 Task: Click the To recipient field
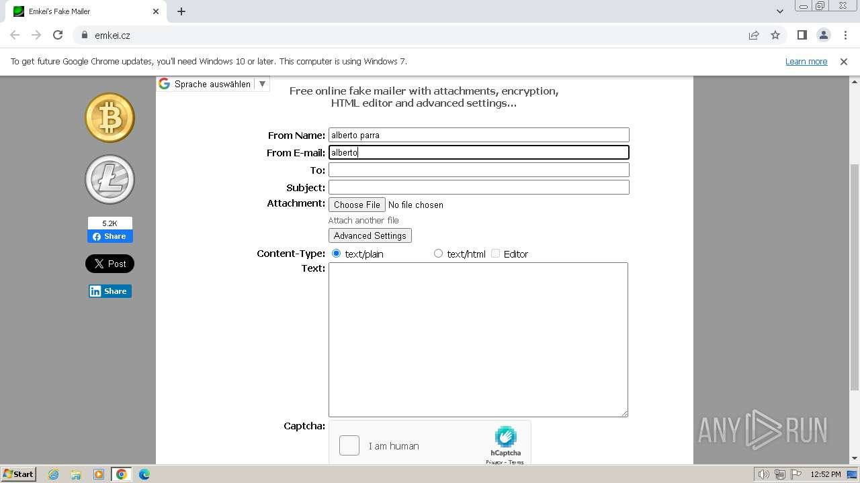pos(478,170)
